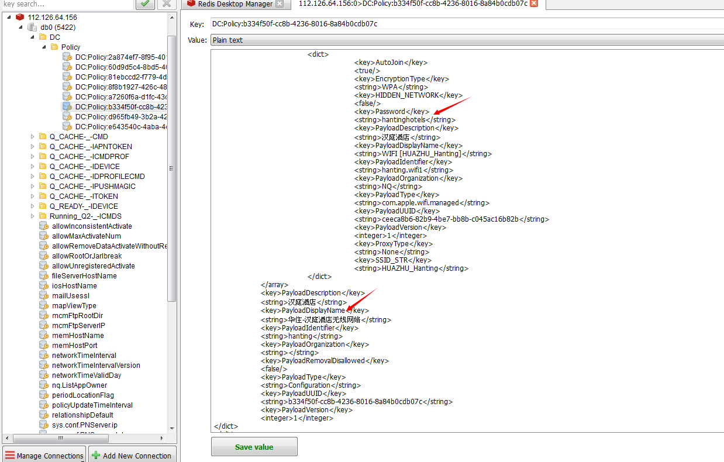Select key DC:Policy:b334f50f in tree

coord(120,106)
